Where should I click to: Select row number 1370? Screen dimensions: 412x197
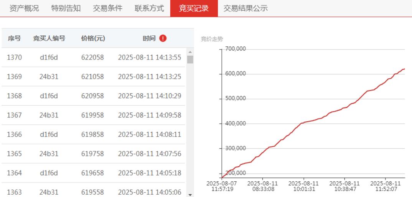tap(15, 57)
